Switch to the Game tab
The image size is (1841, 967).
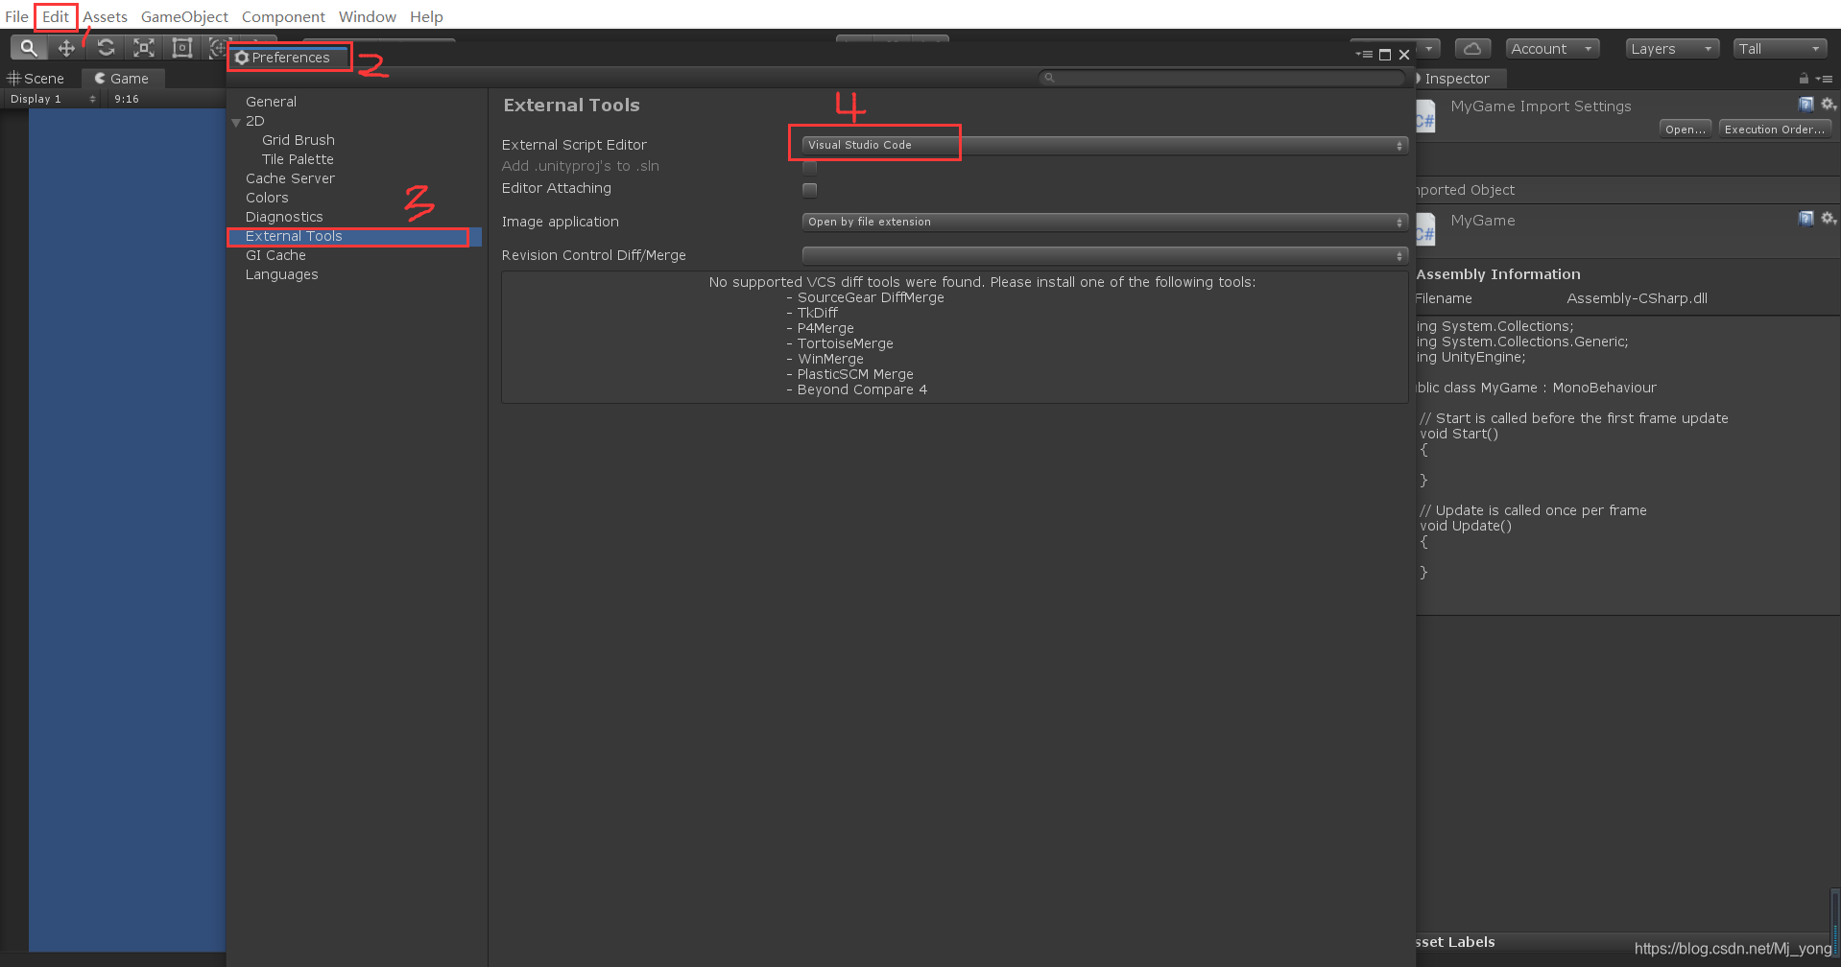[x=122, y=79]
